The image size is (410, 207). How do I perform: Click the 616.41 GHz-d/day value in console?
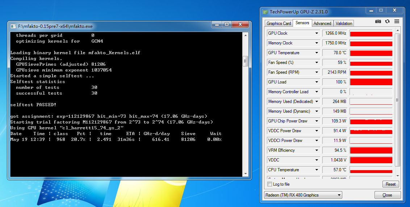[x=161, y=139]
